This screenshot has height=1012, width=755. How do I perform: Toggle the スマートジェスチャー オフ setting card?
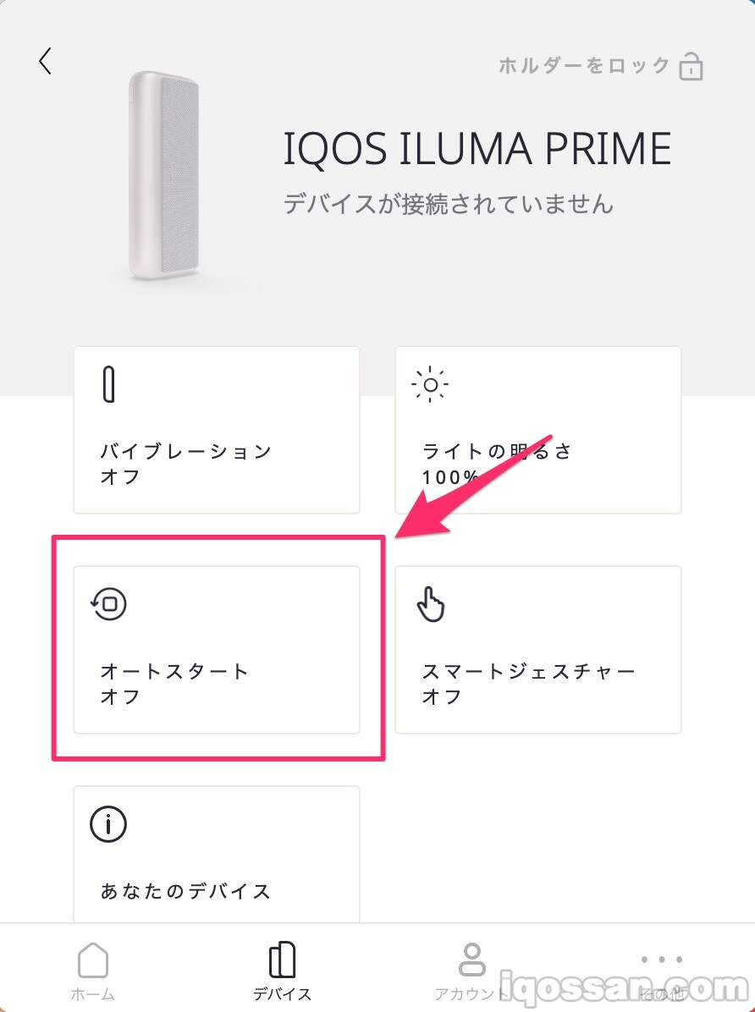pos(538,649)
